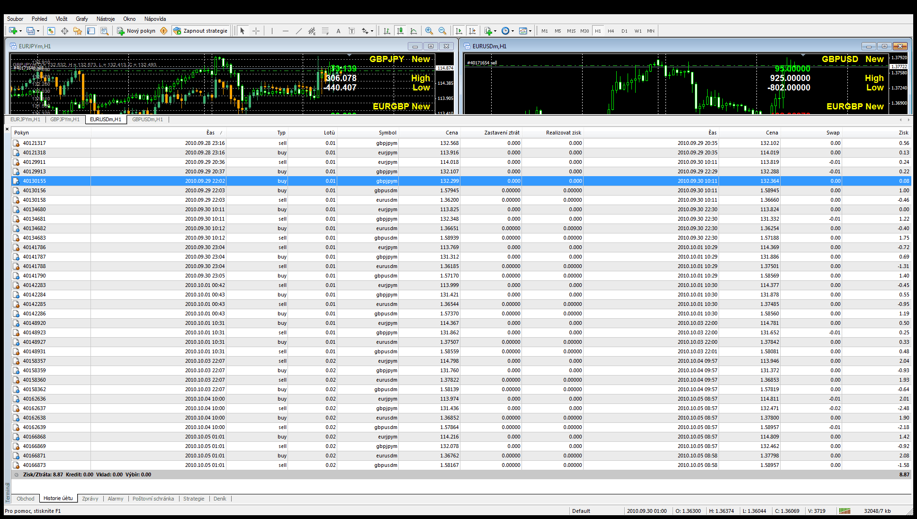Select the text label tool

click(351, 31)
